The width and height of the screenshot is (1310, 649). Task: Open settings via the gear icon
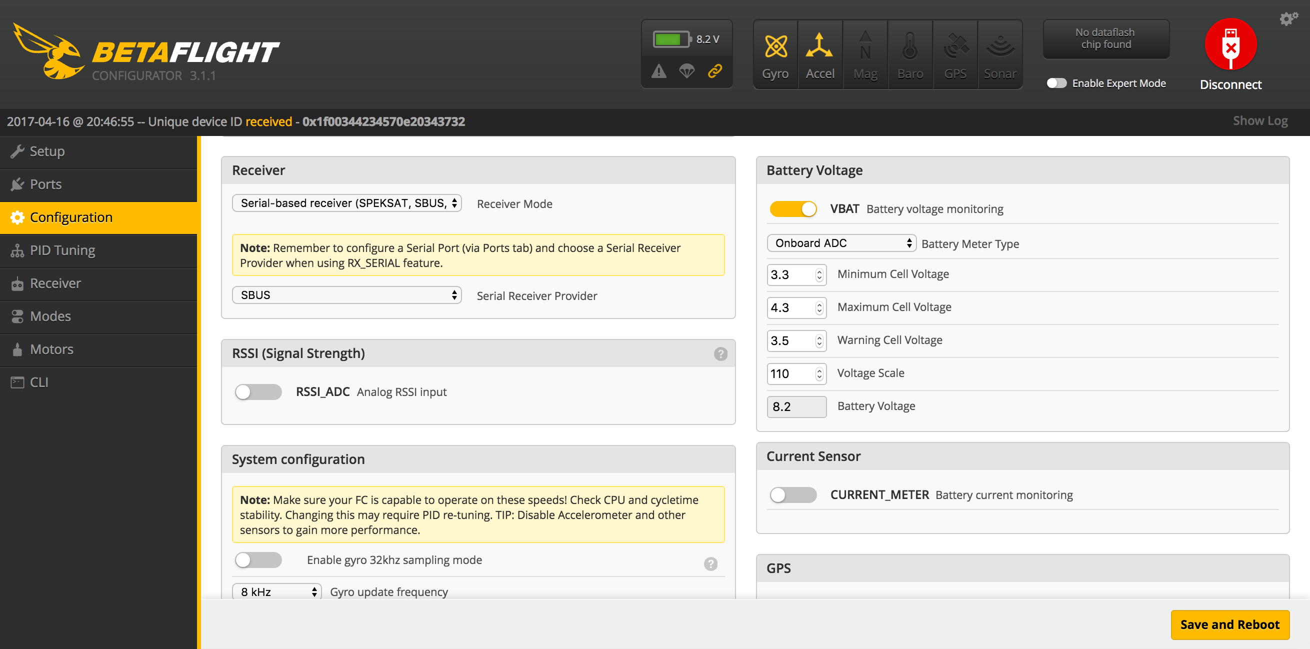tap(1288, 19)
